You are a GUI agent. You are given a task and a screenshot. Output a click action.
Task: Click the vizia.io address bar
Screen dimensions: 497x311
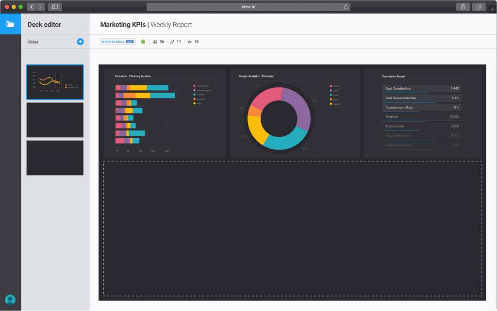[x=248, y=7]
